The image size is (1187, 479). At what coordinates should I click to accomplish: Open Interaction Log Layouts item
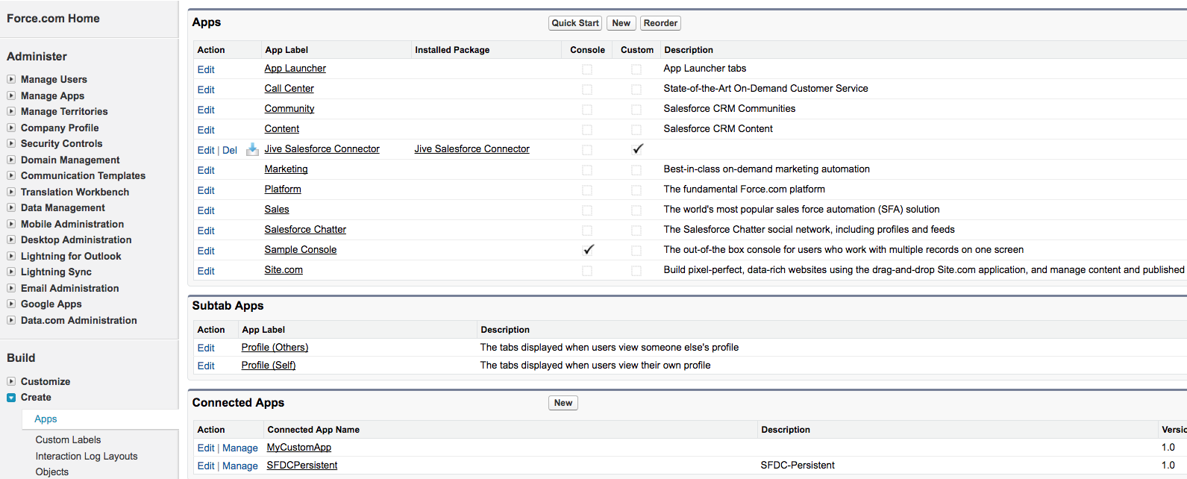pyautogui.click(x=87, y=456)
